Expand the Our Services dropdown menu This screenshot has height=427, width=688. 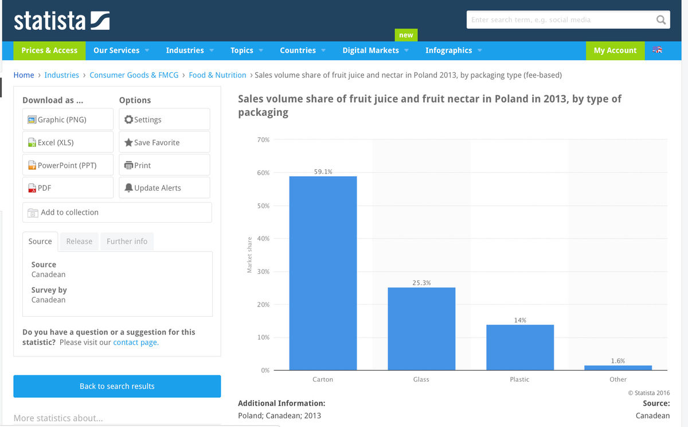tap(121, 51)
